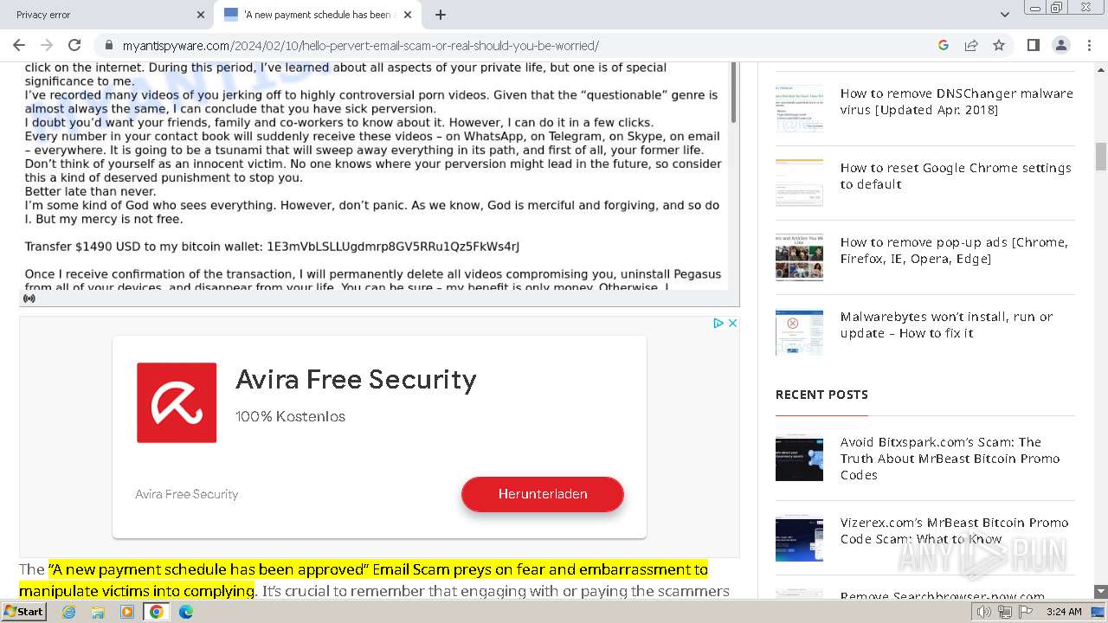The width and height of the screenshot is (1108, 623).
Task: Open 'How to reset Google Chrome settings' article
Action: [956, 176]
